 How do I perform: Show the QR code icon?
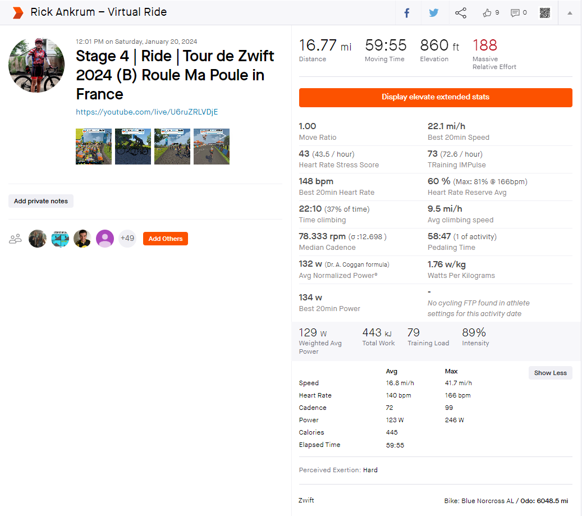coord(544,13)
